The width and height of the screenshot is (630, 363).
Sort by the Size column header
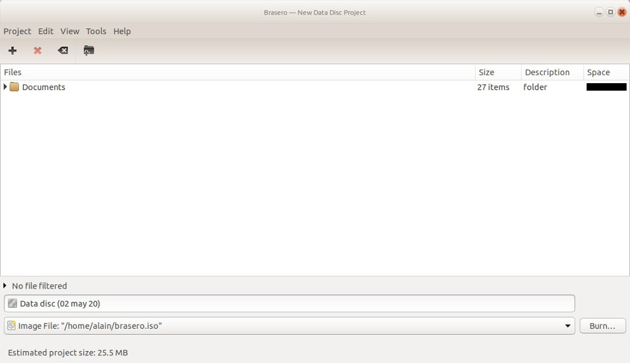coord(498,72)
